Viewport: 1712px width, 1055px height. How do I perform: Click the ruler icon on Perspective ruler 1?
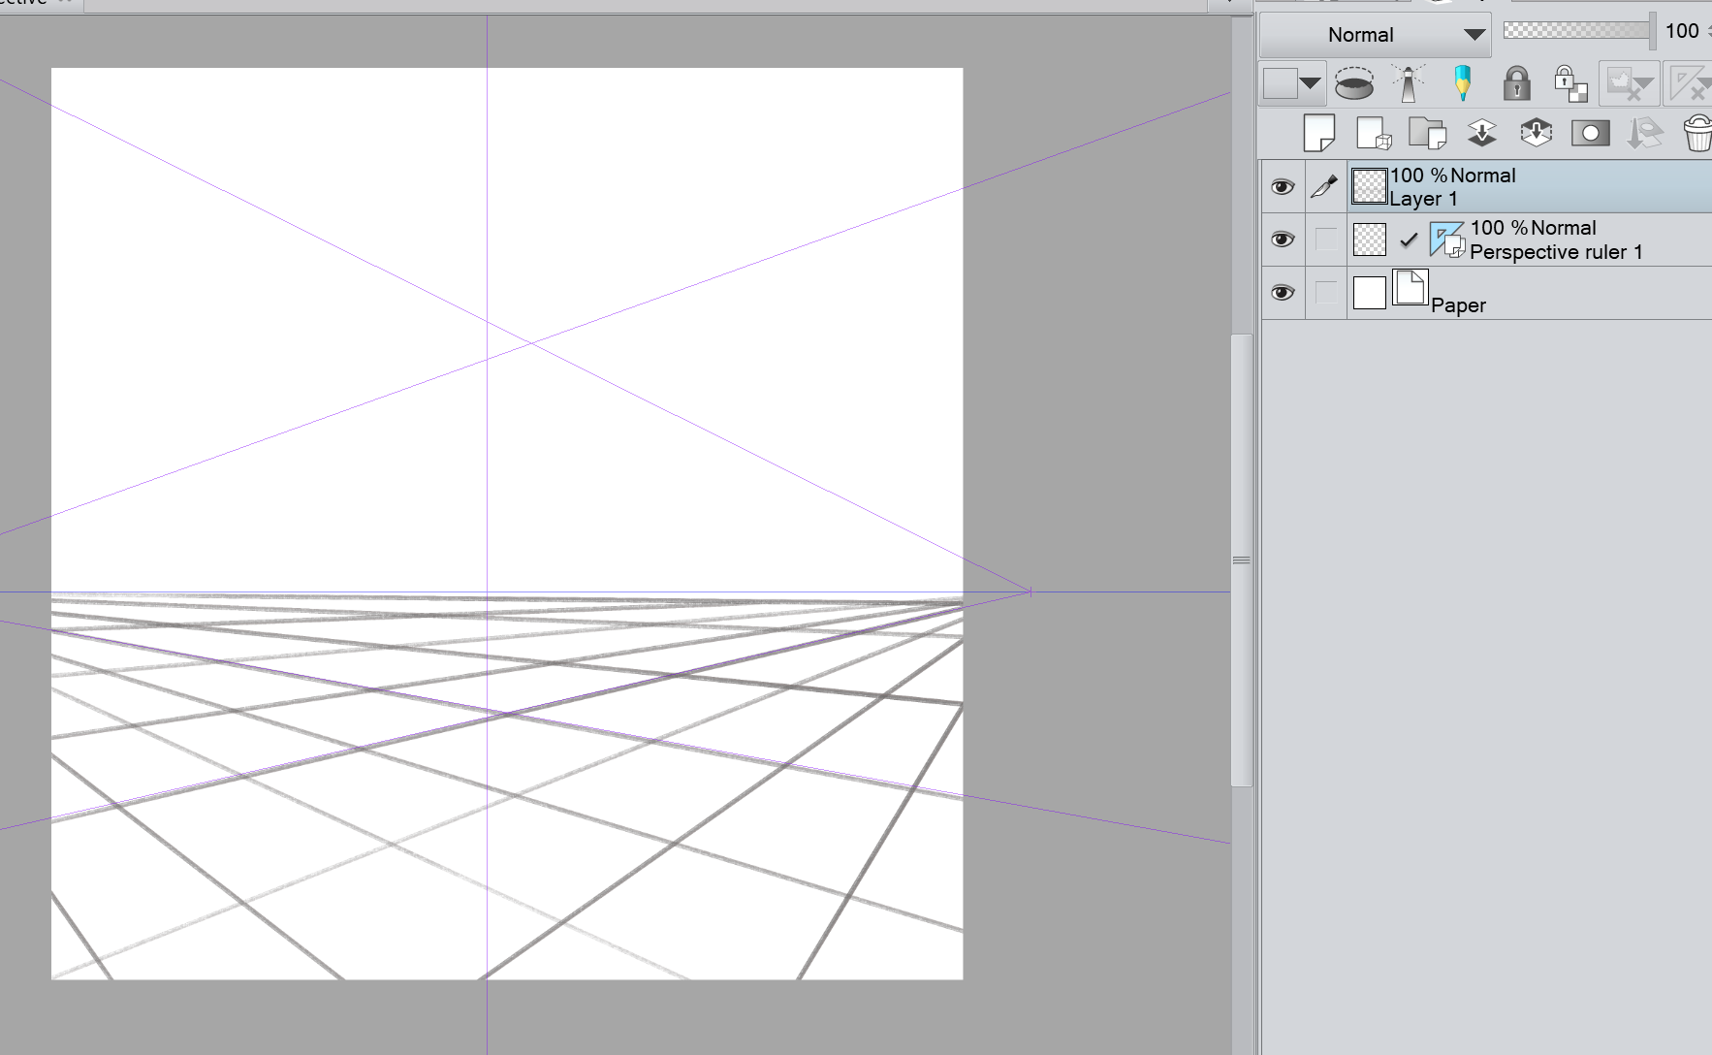1447,240
